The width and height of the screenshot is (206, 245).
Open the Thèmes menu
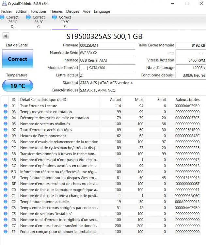(56, 11)
